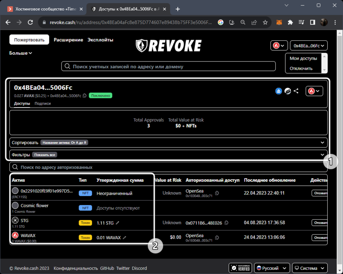
Task: Open the GitHub footer link
Action: click(x=107, y=268)
